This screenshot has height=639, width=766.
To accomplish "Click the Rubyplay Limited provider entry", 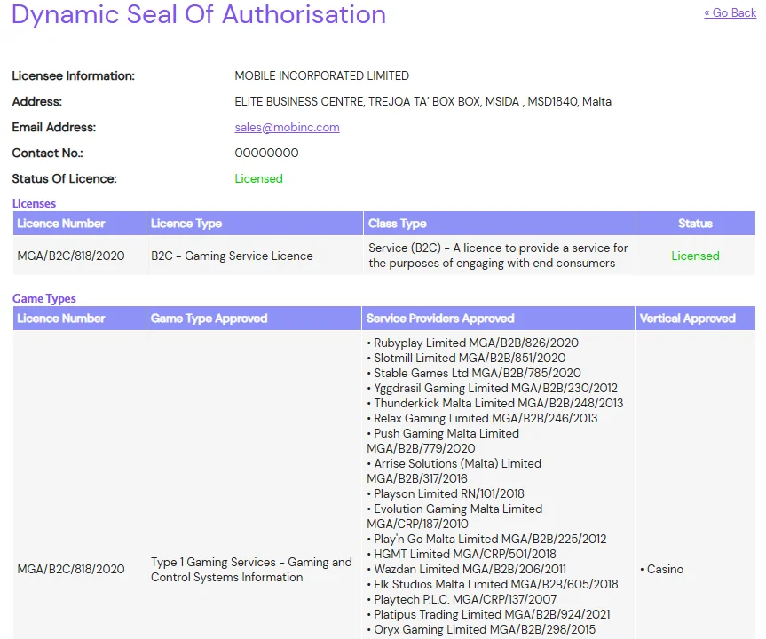I will pos(476,343).
